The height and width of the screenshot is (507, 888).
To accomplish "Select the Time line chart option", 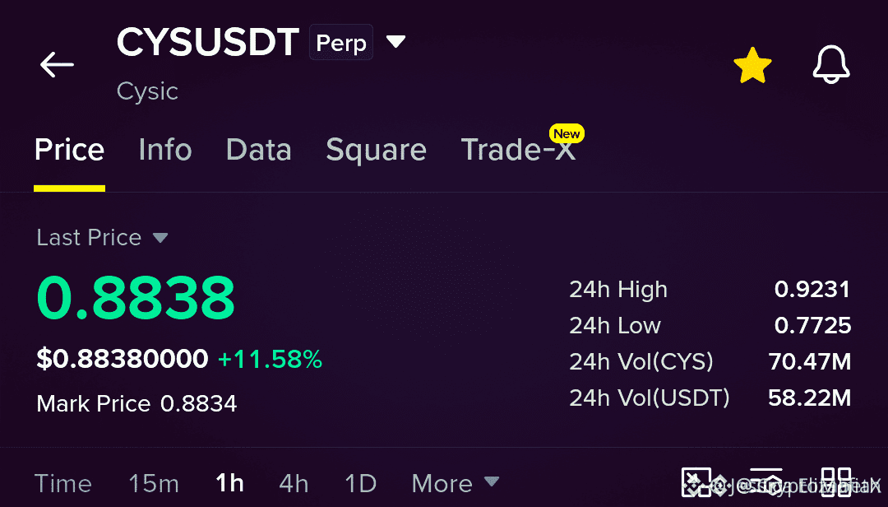I will click(62, 483).
